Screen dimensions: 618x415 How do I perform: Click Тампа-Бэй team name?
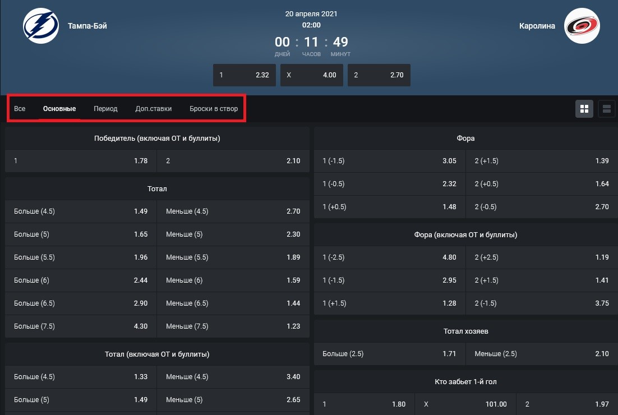(x=87, y=26)
